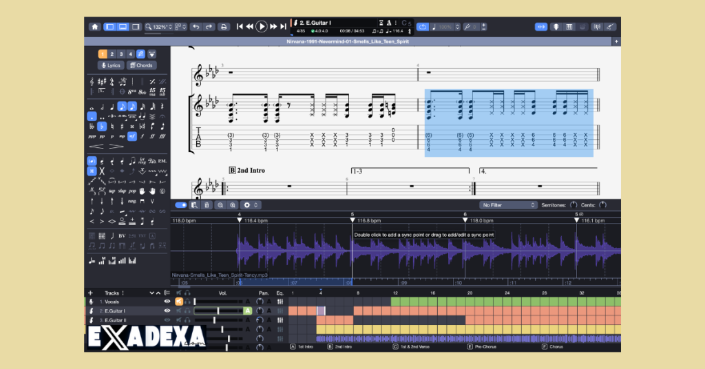This screenshot has width=705, height=369.
Task: Select the flat accidental
Action: click(x=102, y=126)
